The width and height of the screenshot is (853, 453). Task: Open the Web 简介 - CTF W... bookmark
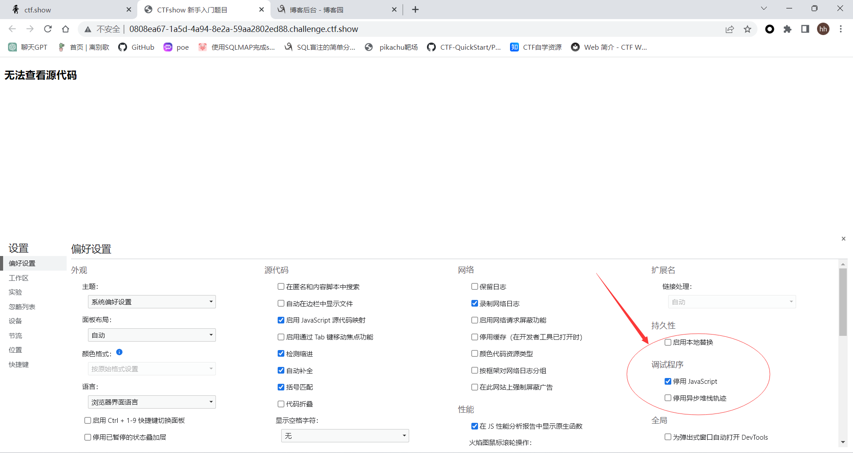tap(609, 47)
